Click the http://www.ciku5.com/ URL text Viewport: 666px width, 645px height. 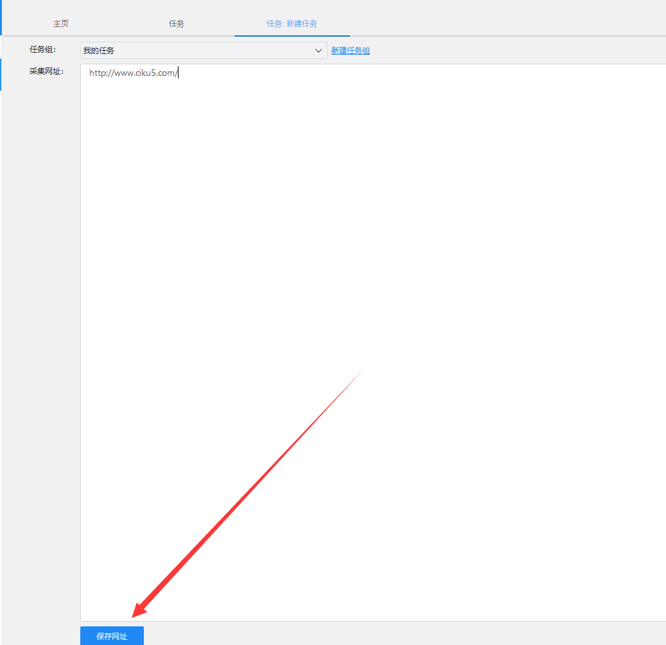coord(134,73)
